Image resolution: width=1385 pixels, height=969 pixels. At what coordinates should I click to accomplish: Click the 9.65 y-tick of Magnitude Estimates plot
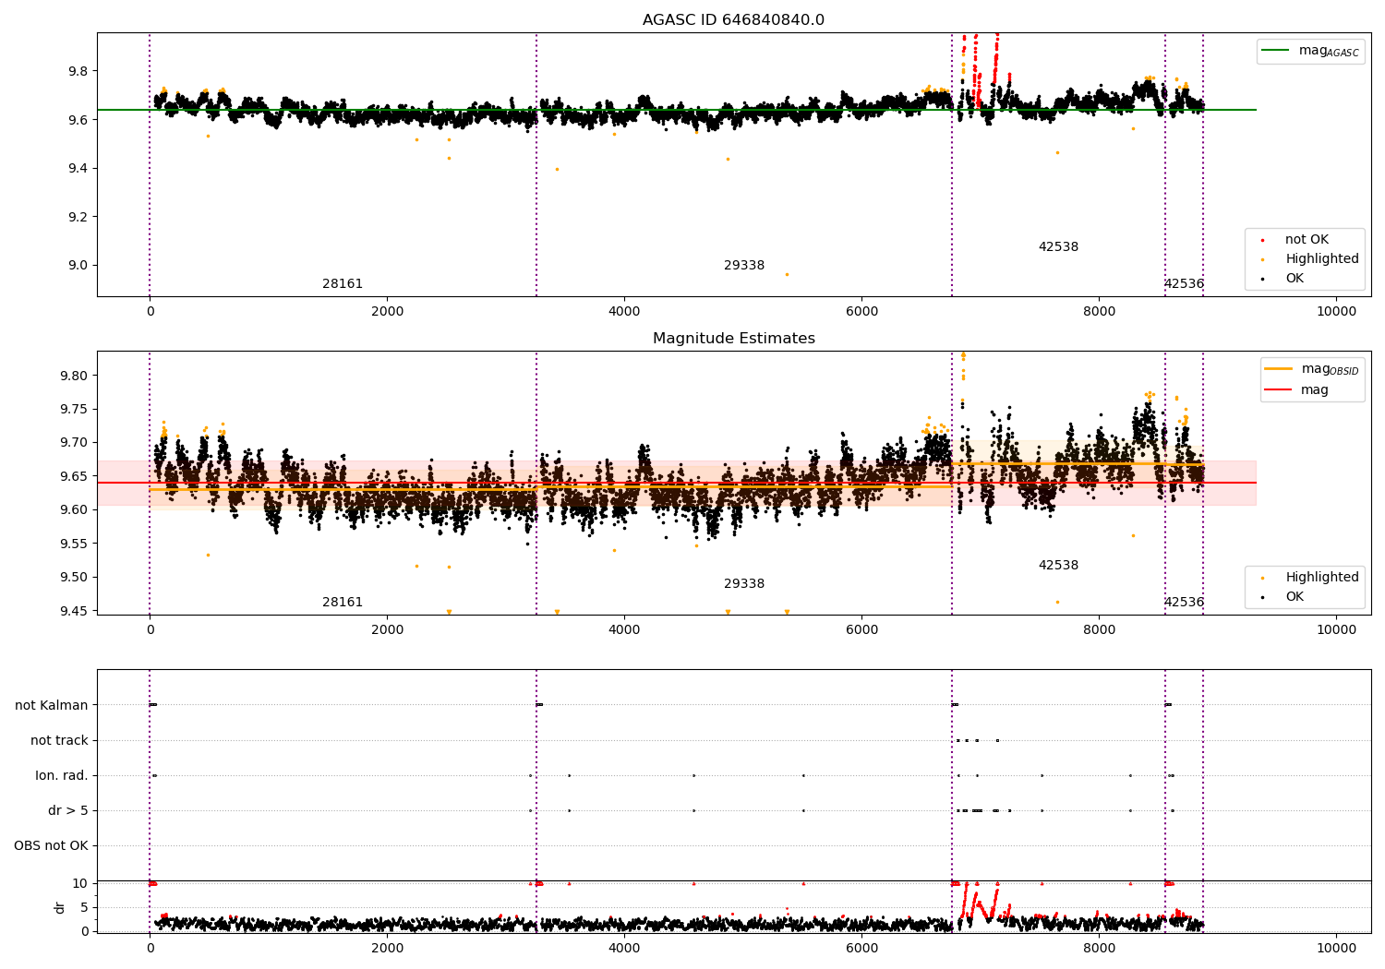(x=74, y=476)
